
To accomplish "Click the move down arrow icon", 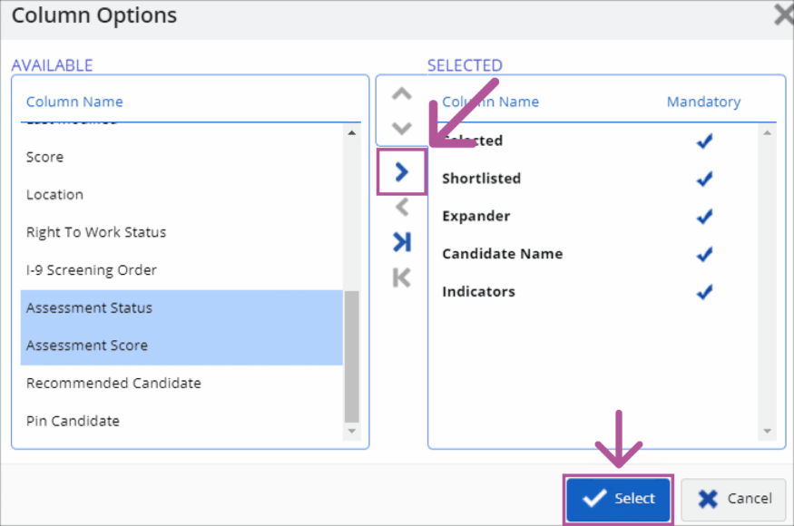I will point(401,128).
